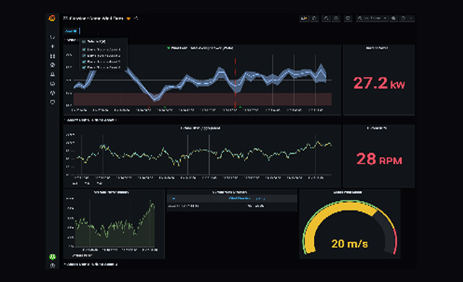This screenshot has width=463, height=282.
Task: Uncheck the third asset option in dropdown
Action: (84, 61)
